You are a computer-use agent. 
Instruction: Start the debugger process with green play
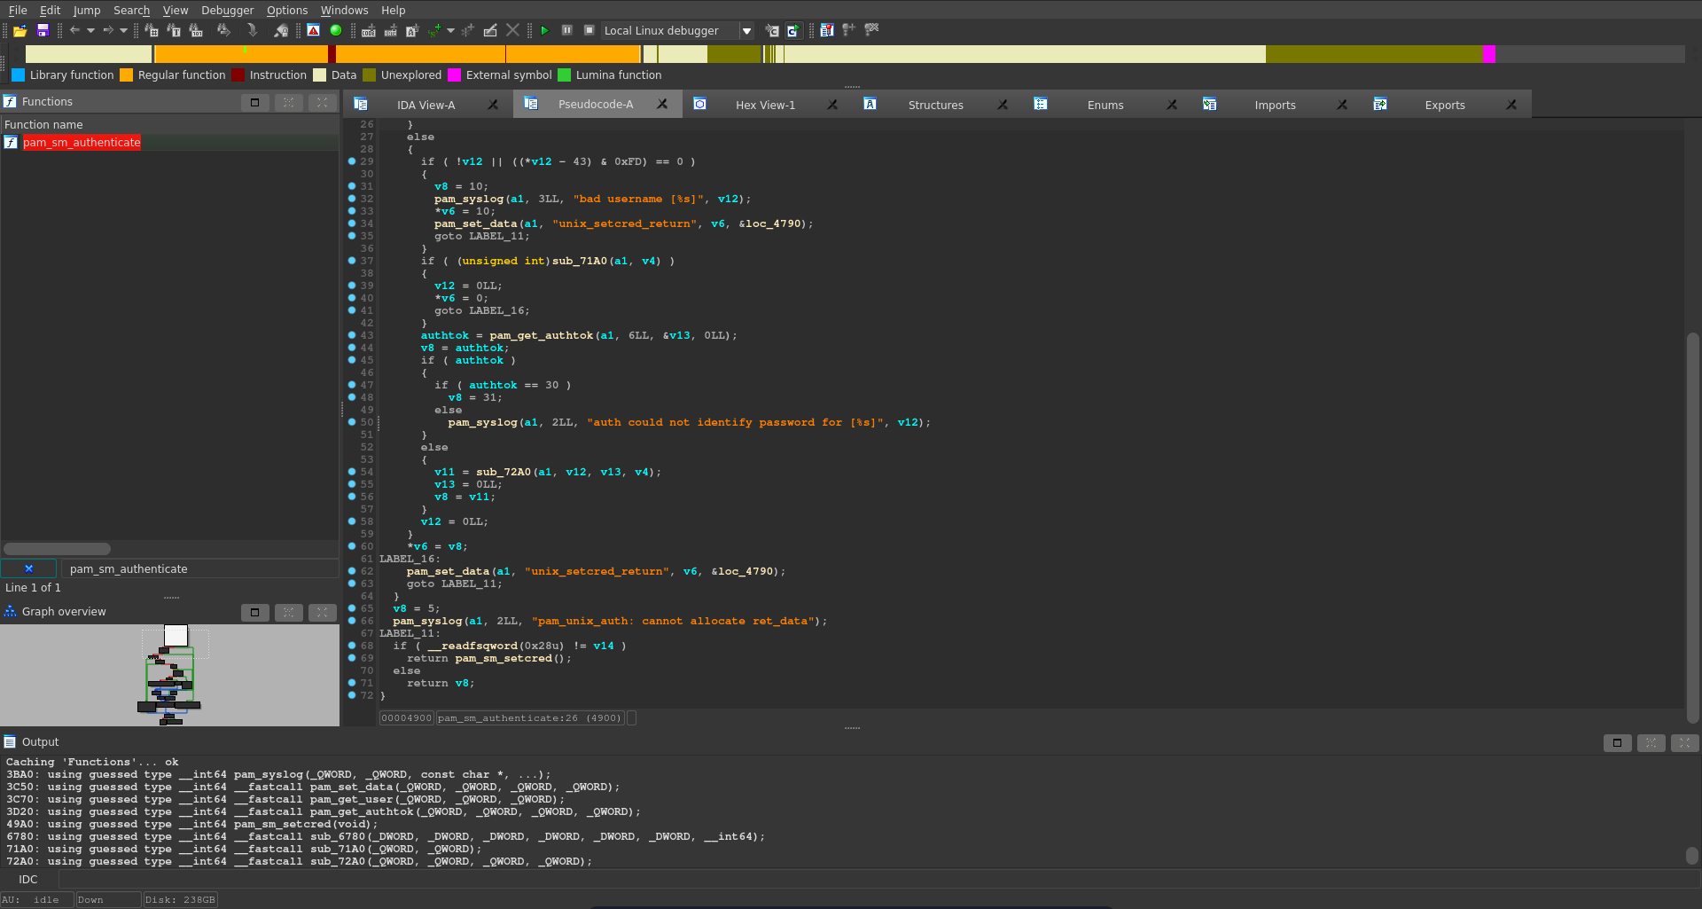(x=544, y=31)
